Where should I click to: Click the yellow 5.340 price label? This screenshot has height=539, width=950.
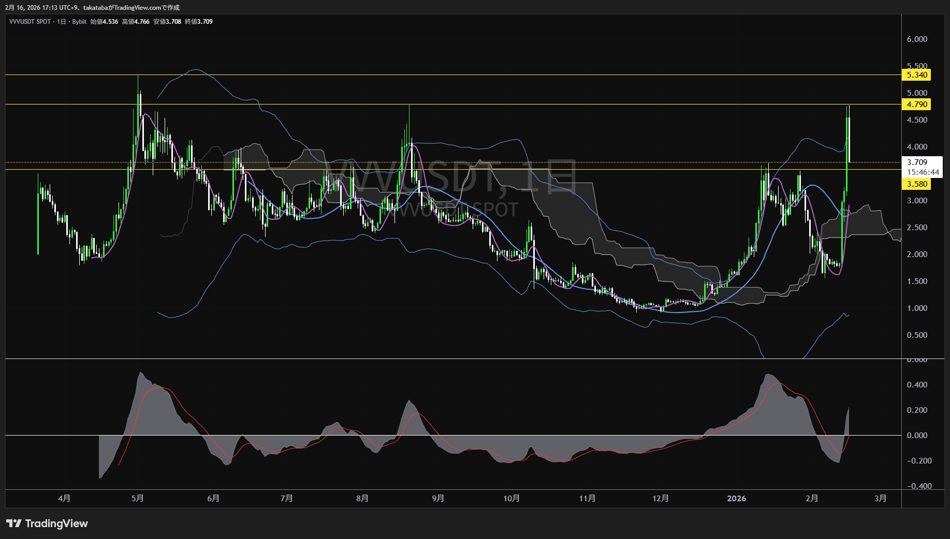(x=916, y=75)
